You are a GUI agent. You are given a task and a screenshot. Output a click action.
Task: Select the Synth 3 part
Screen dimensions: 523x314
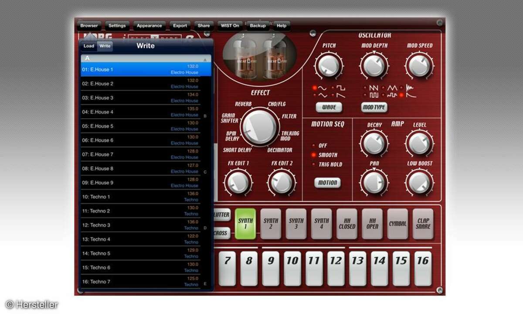pyautogui.click(x=296, y=224)
